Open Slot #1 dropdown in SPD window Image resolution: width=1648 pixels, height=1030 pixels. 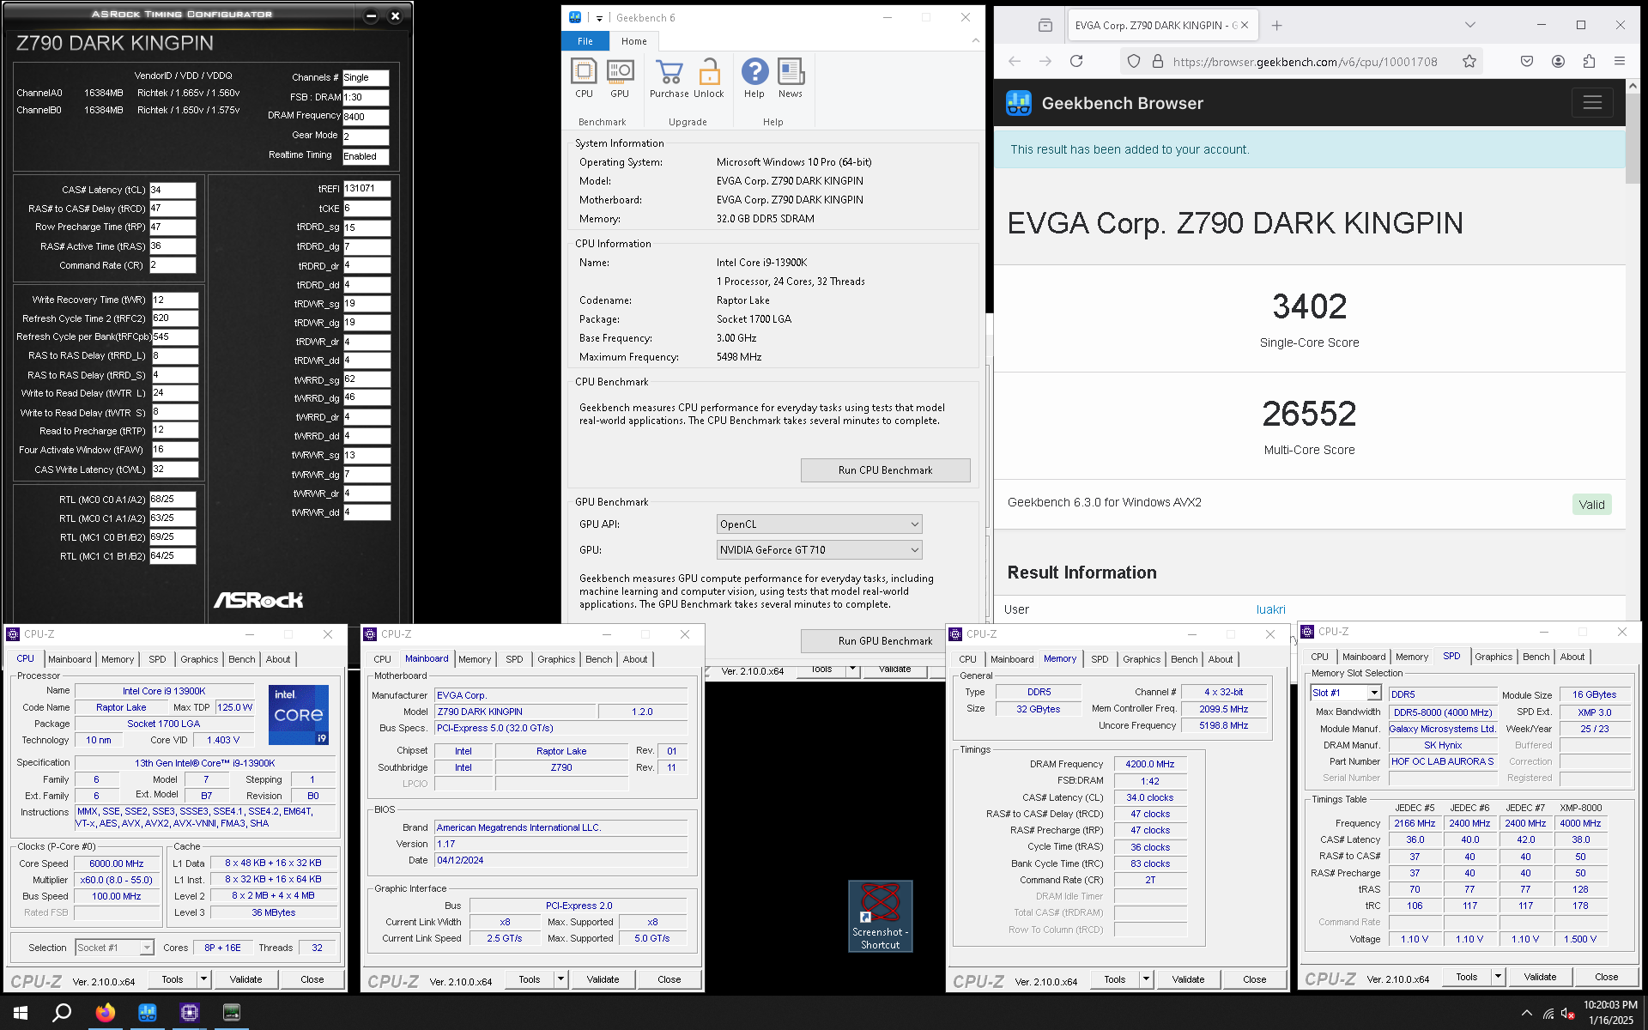click(x=1345, y=693)
